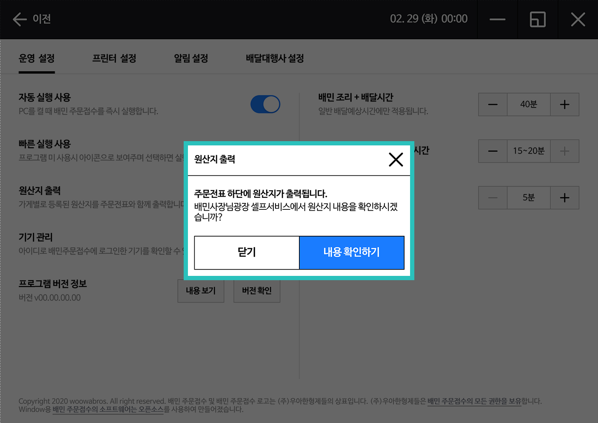Increase the 5분 value with plus

click(565, 197)
